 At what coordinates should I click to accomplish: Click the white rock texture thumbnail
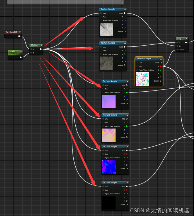pyautogui.click(x=107, y=30)
